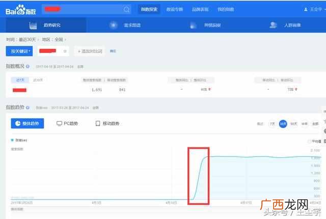
Task: Click the 确定 confirm link
Action: (x=113, y=51)
